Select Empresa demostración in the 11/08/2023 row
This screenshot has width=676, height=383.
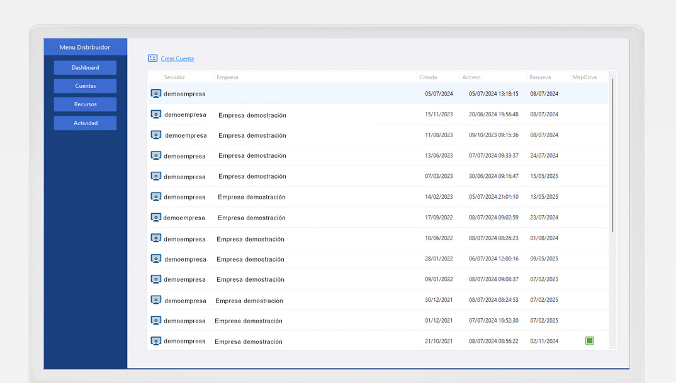point(252,135)
